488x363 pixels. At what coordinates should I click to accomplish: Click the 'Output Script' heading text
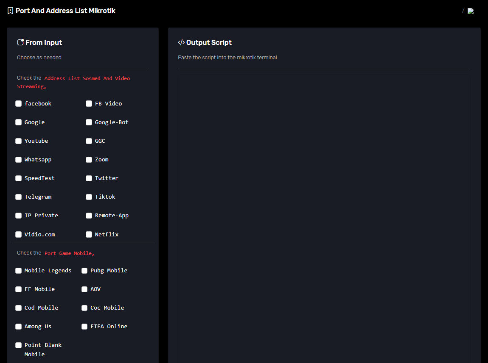click(209, 42)
